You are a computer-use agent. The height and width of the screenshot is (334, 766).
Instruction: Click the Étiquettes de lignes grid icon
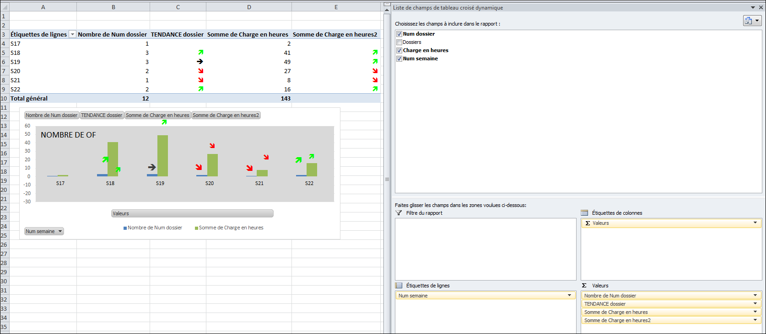(x=399, y=286)
